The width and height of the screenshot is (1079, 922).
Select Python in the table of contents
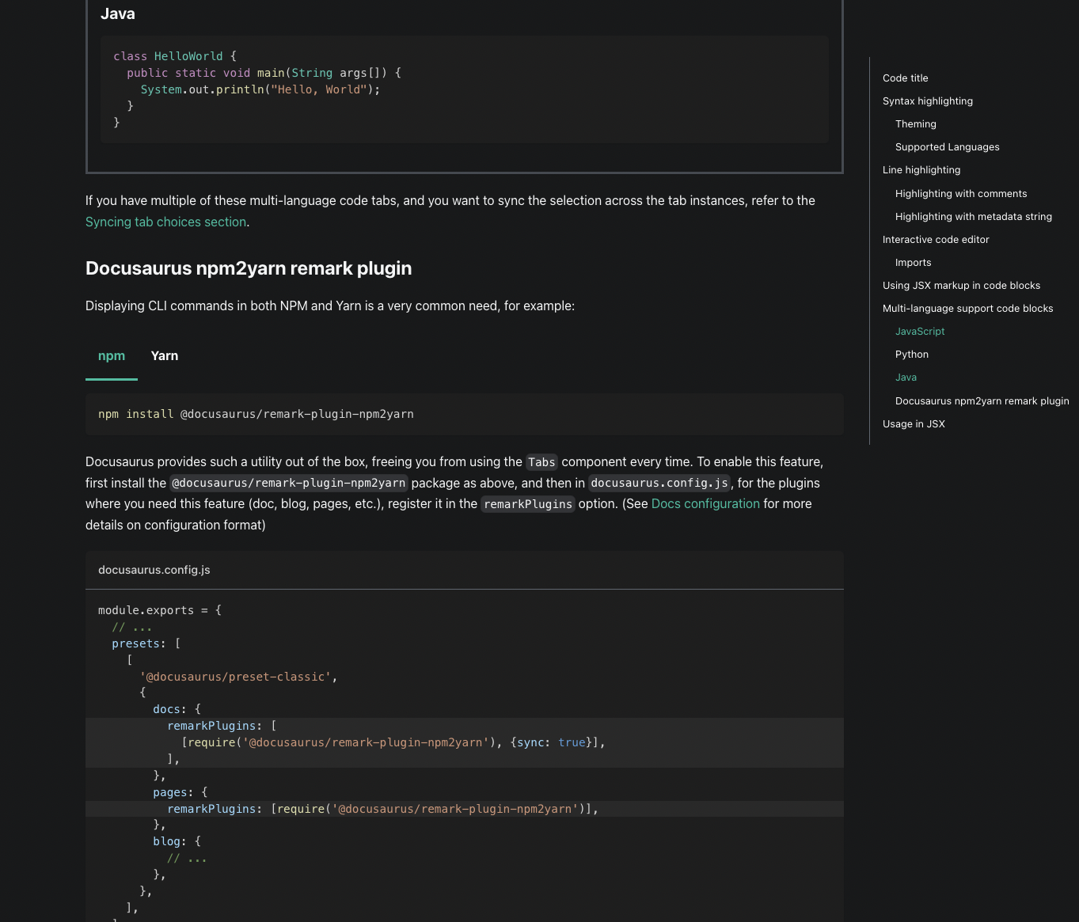912,355
